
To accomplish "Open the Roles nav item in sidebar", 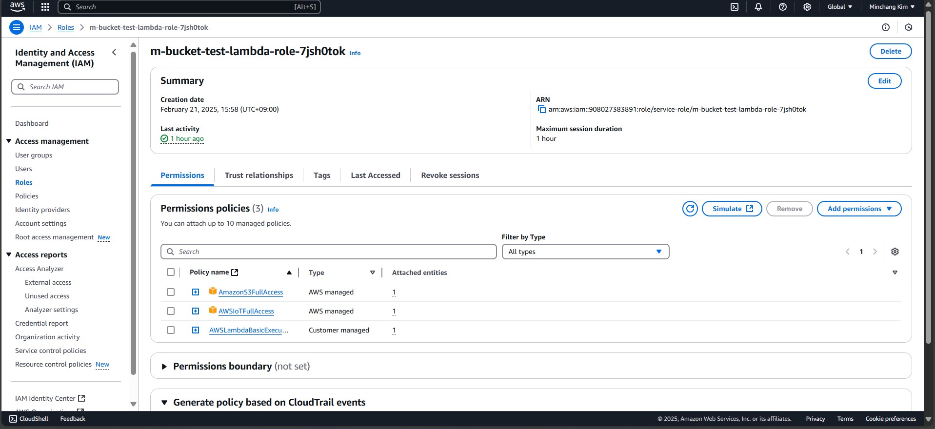I will [24, 182].
